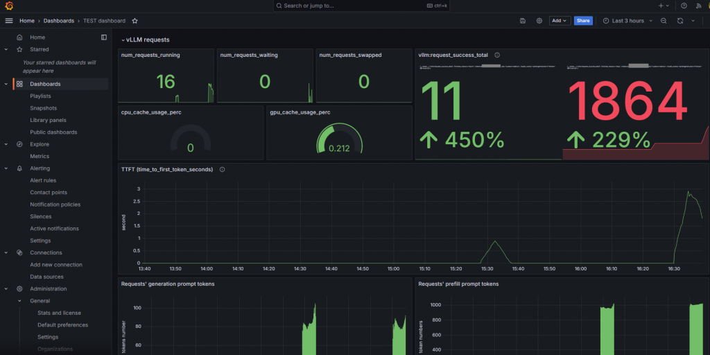Collapse the Alerting section chevron

tap(6, 168)
